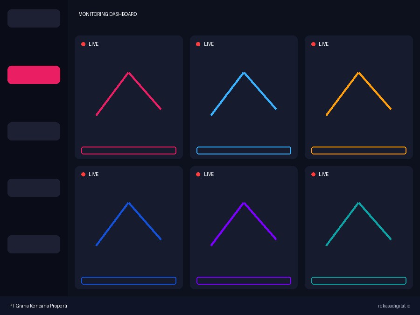Viewport: 420px width, 315px height.
Task: Open the pink line chart
Action: (129, 94)
